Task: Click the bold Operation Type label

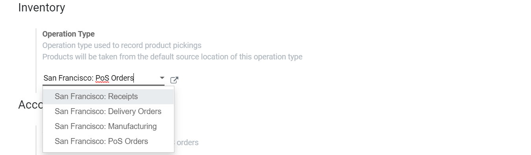Action: click(x=68, y=34)
